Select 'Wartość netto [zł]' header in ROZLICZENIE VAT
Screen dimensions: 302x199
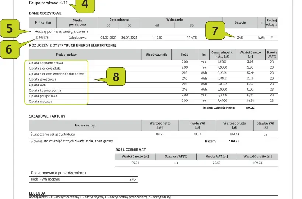click(135, 157)
